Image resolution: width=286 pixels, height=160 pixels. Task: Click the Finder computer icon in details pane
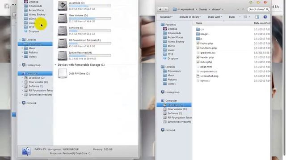tap(26, 151)
